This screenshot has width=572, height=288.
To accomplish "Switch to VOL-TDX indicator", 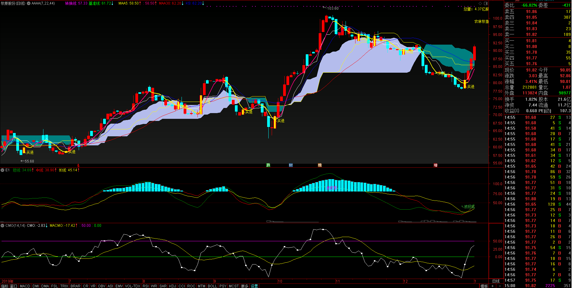I will click(133, 286).
